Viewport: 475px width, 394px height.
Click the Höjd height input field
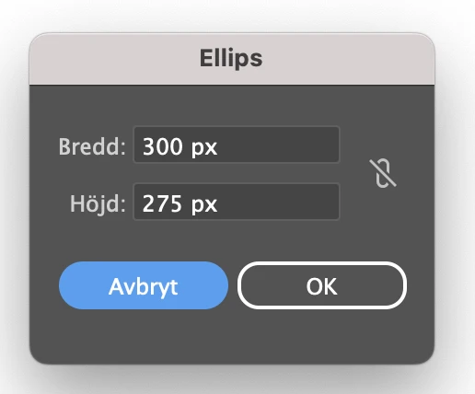coord(237,202)
